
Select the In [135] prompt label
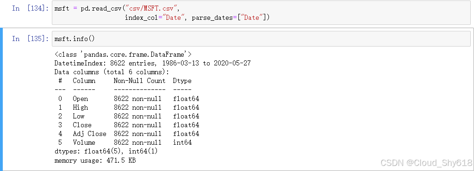(30, 39)
